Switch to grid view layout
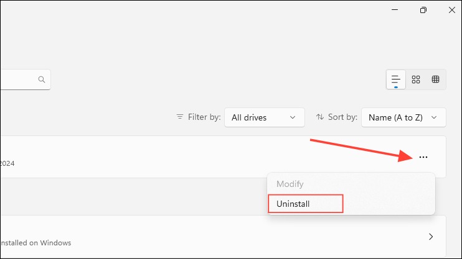 416,80
